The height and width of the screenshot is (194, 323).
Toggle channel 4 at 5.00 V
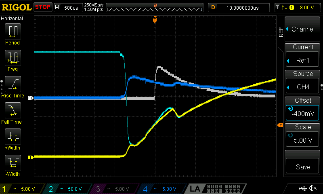(163, 189)
